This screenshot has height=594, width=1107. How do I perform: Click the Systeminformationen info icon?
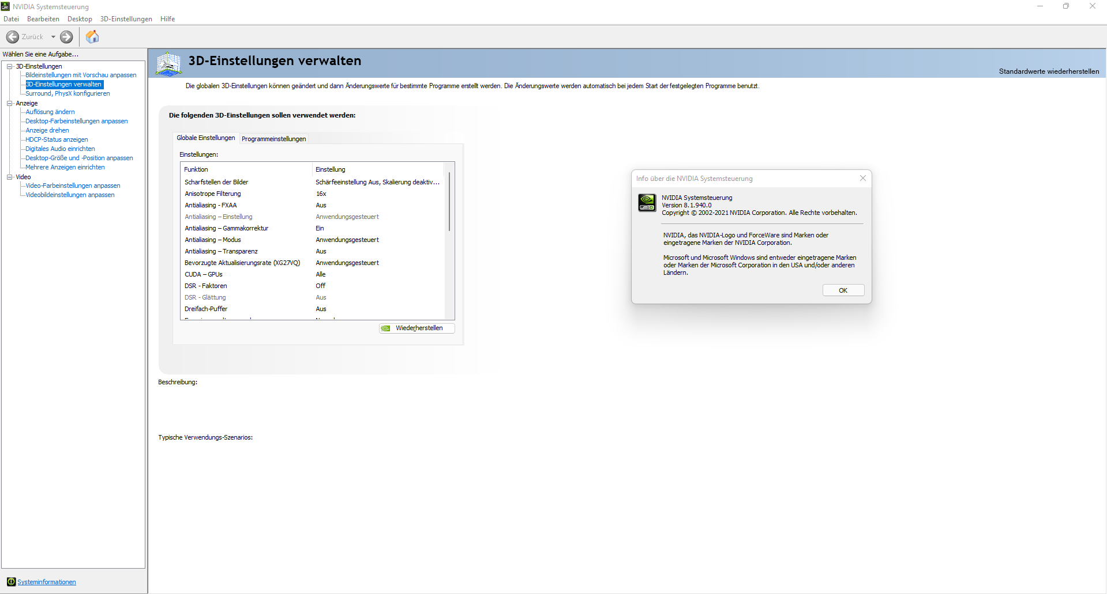pyautogui.click(x=12, y=582)
